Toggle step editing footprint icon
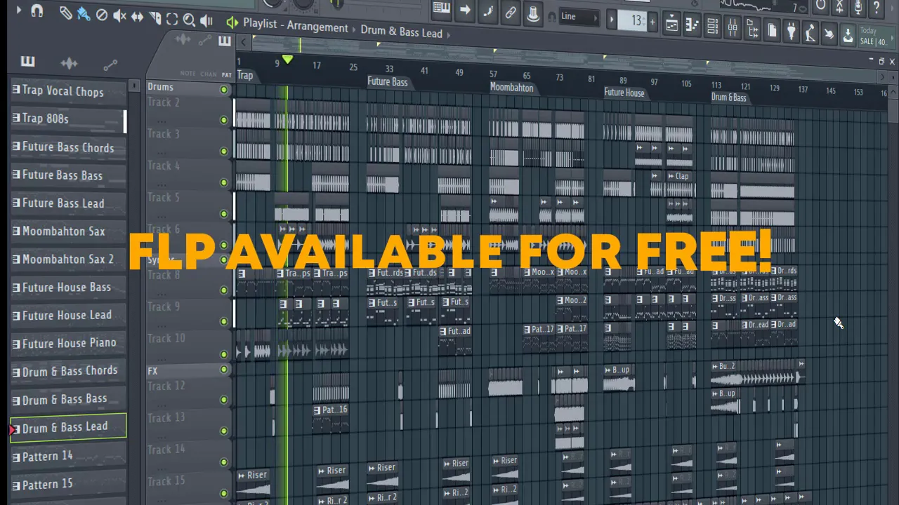The width and height of the screenshot is (899, 505). click(488, 11)
